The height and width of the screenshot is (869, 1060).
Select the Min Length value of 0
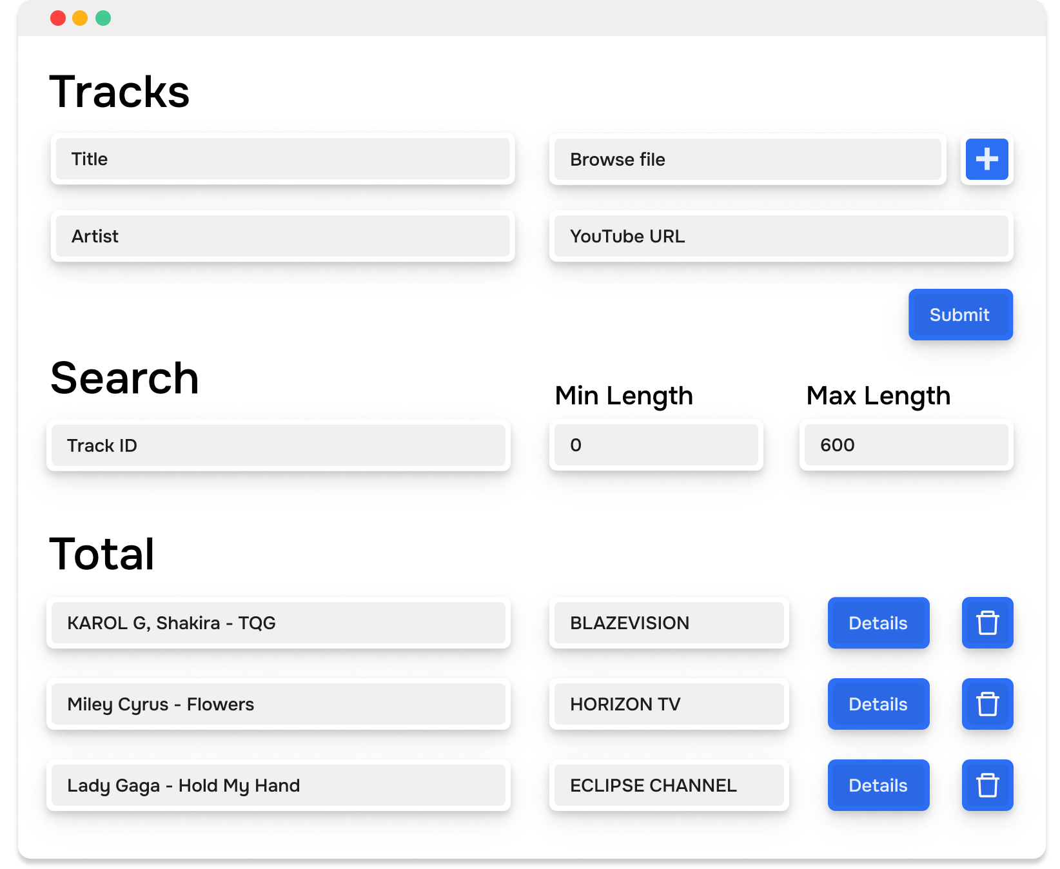point(656,445)
